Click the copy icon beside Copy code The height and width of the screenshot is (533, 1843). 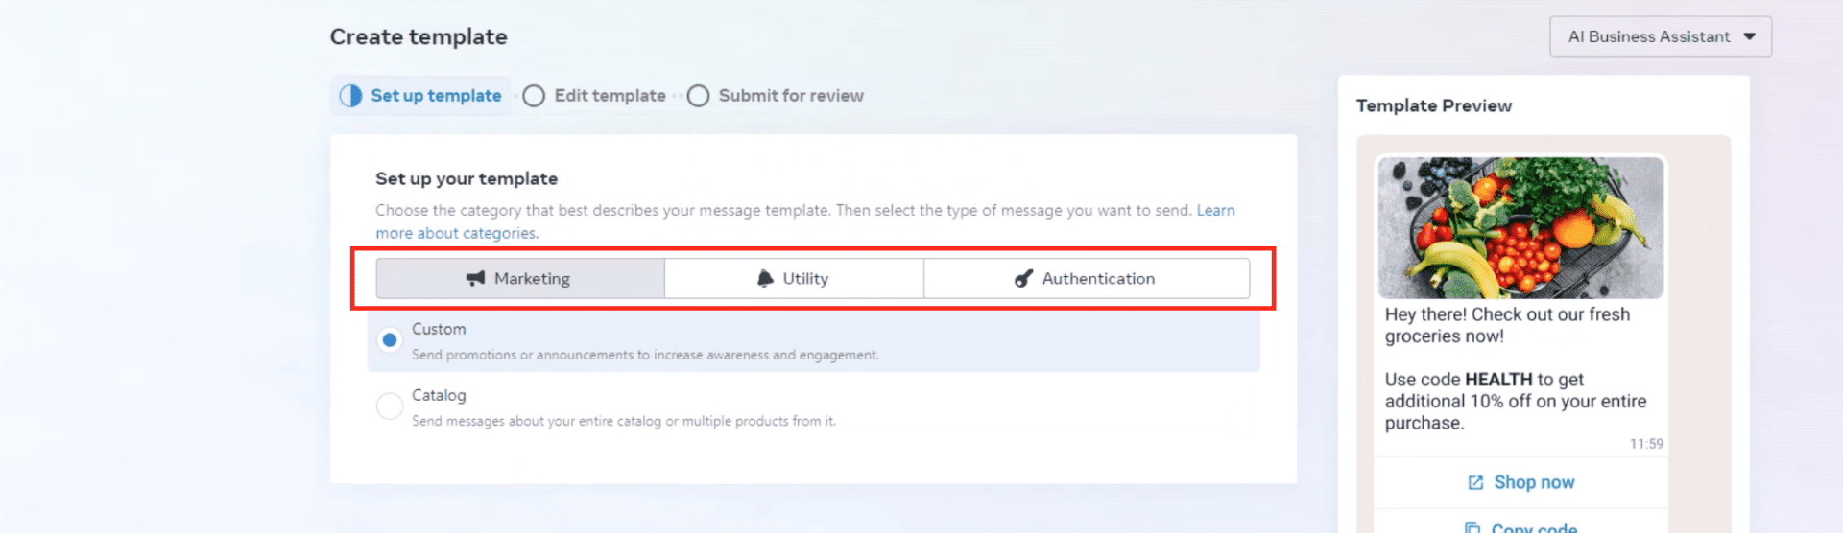point(1472,527)
